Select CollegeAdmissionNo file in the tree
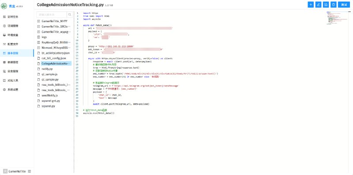 click(56, 64)
